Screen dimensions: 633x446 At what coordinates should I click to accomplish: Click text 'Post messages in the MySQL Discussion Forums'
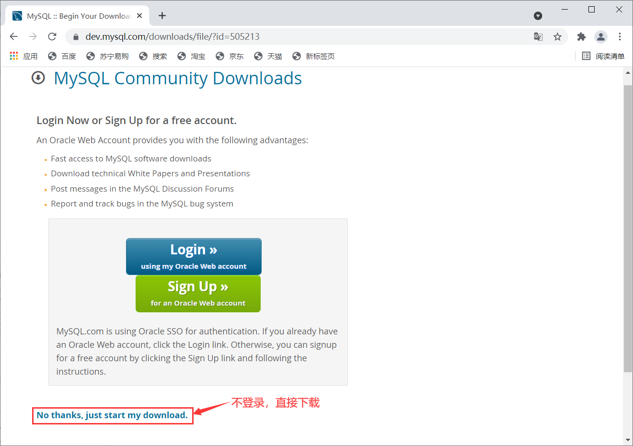click(142, 189)
